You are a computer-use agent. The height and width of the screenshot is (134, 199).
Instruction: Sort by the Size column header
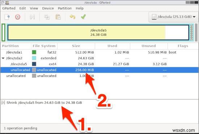[x=76, y=46]
